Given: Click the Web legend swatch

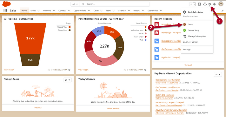Looking at the screenshot, I should 146,40.
